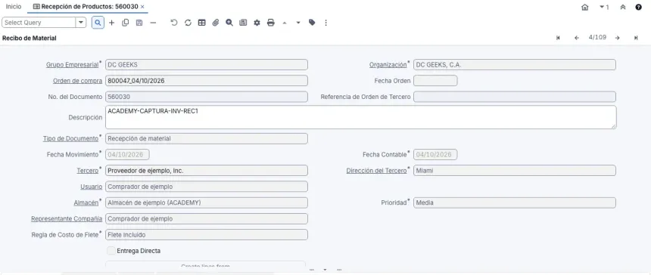Click the Tipo de Documento label link

(70, 138)
